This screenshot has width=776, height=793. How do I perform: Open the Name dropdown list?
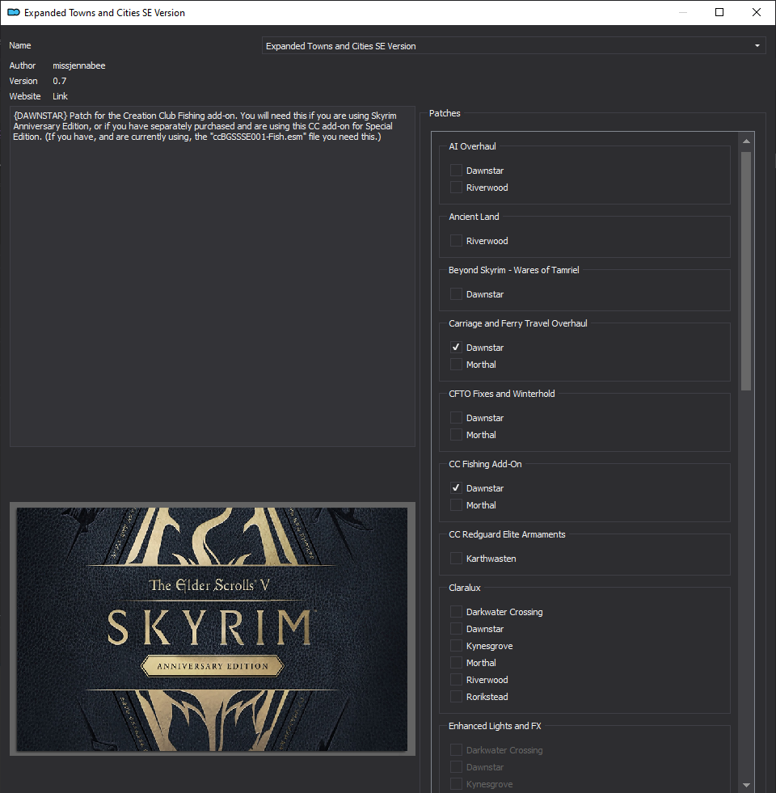[x=513, y=45]
